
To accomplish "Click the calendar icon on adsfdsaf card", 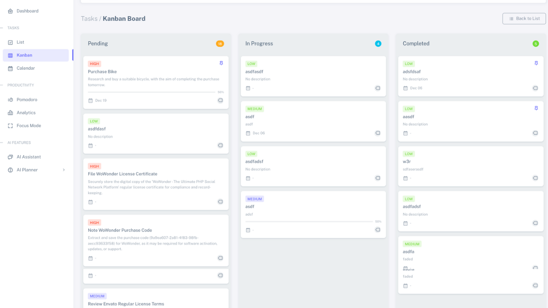I will click(405, 88).
